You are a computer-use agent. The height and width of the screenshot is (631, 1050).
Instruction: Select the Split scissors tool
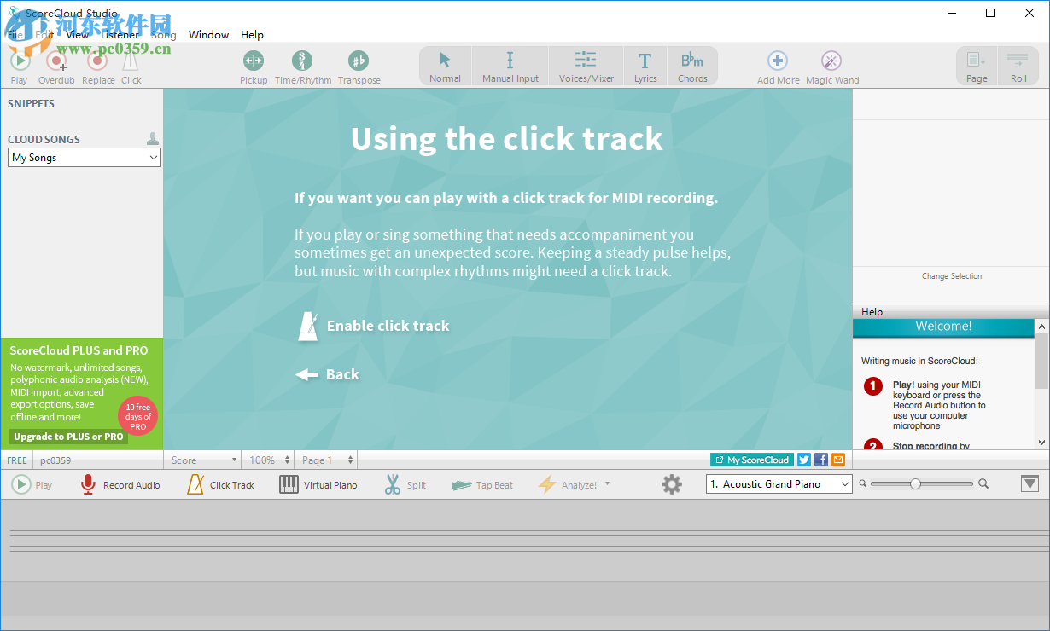[405, 485]
